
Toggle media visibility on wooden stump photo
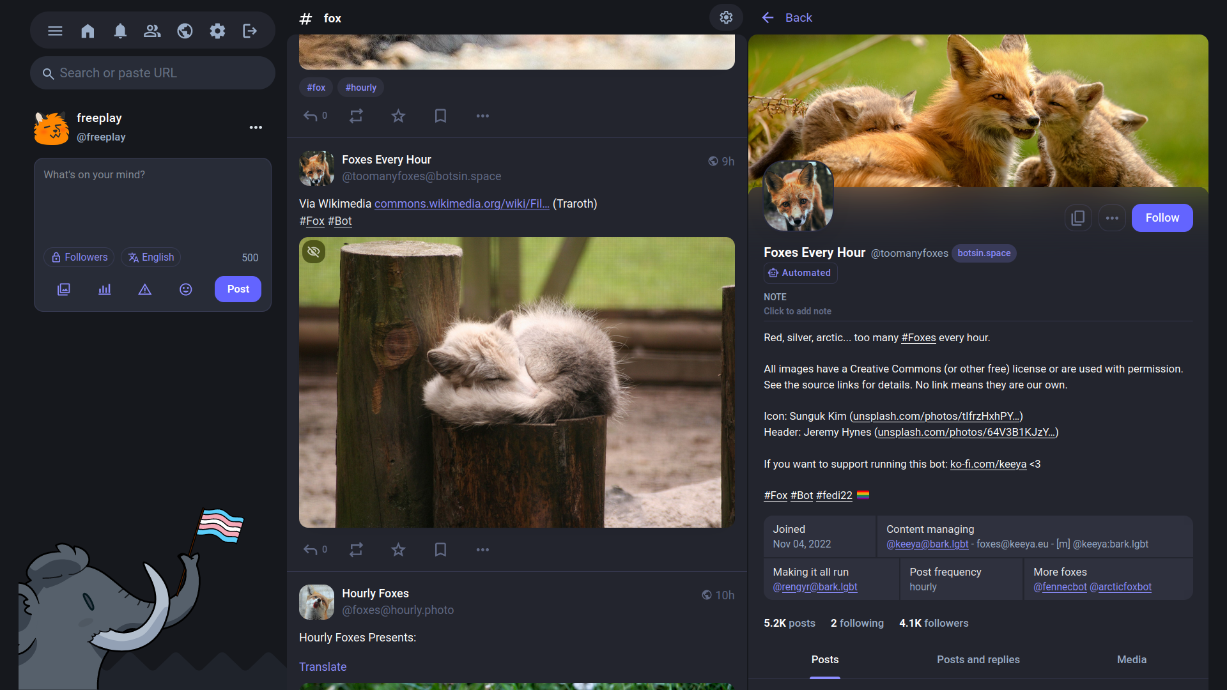click(313, 252)
